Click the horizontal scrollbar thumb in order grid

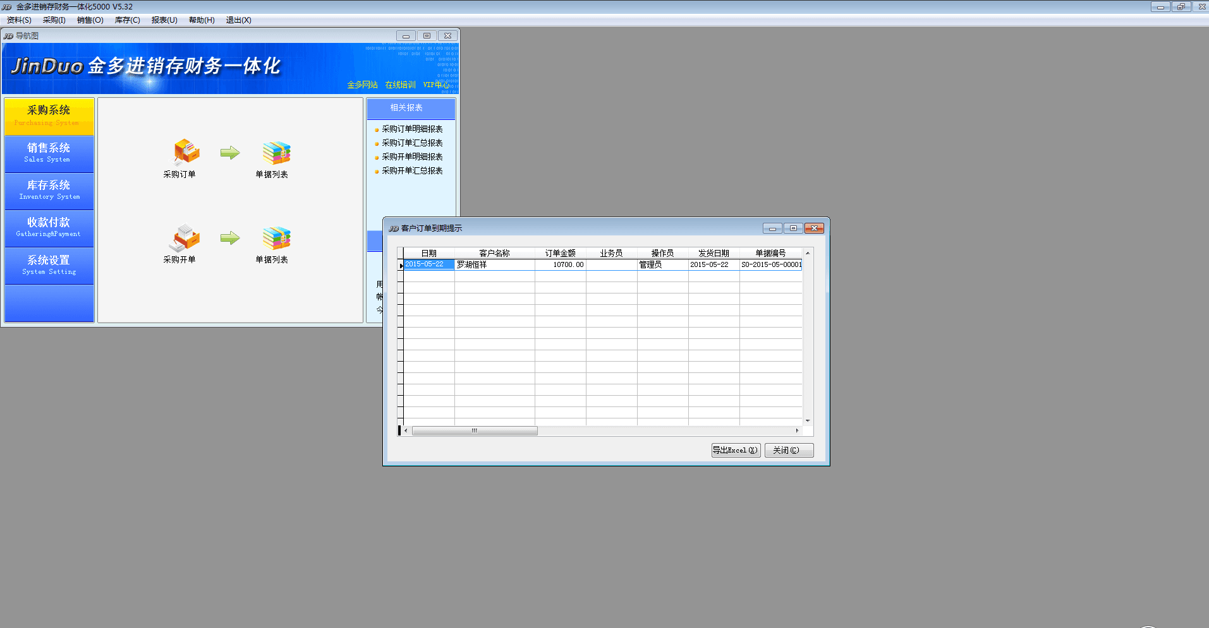[x=474, y=431]
